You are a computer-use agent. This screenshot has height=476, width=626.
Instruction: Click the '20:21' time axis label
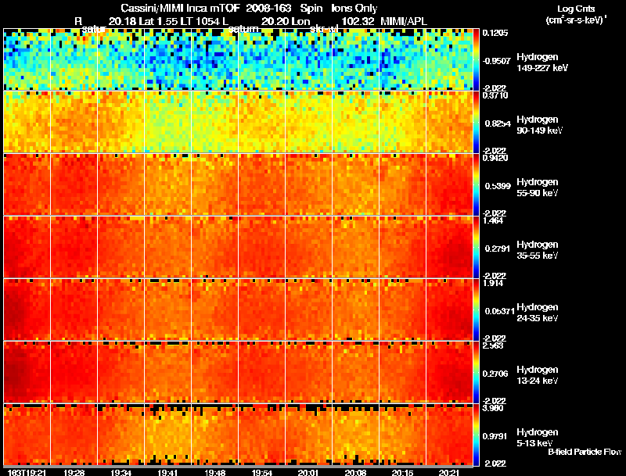pos(449,472)
